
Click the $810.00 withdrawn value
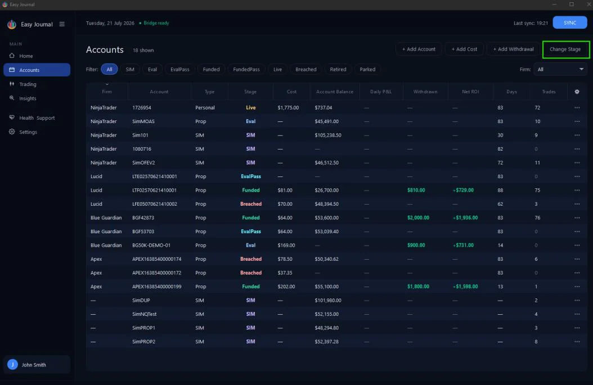[416, 191]
